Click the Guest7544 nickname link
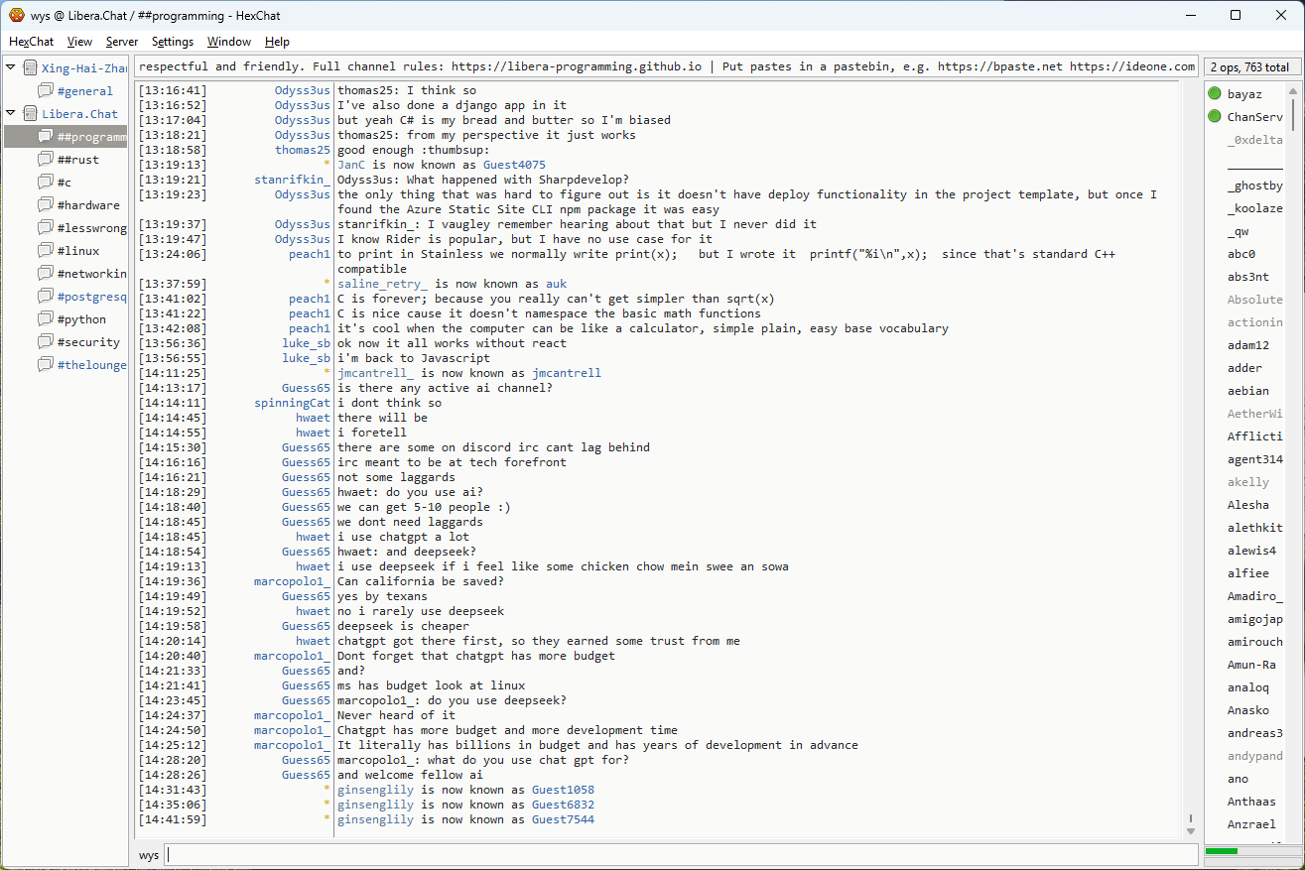This screenshot has height=870, width=1305. click(563, 819)
